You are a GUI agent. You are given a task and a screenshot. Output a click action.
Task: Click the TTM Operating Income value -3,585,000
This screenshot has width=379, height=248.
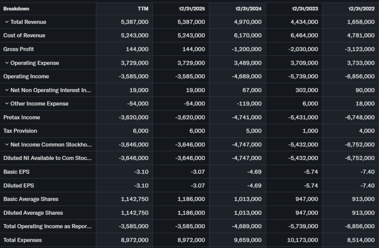pyautogui.click(x=133, y=77)
